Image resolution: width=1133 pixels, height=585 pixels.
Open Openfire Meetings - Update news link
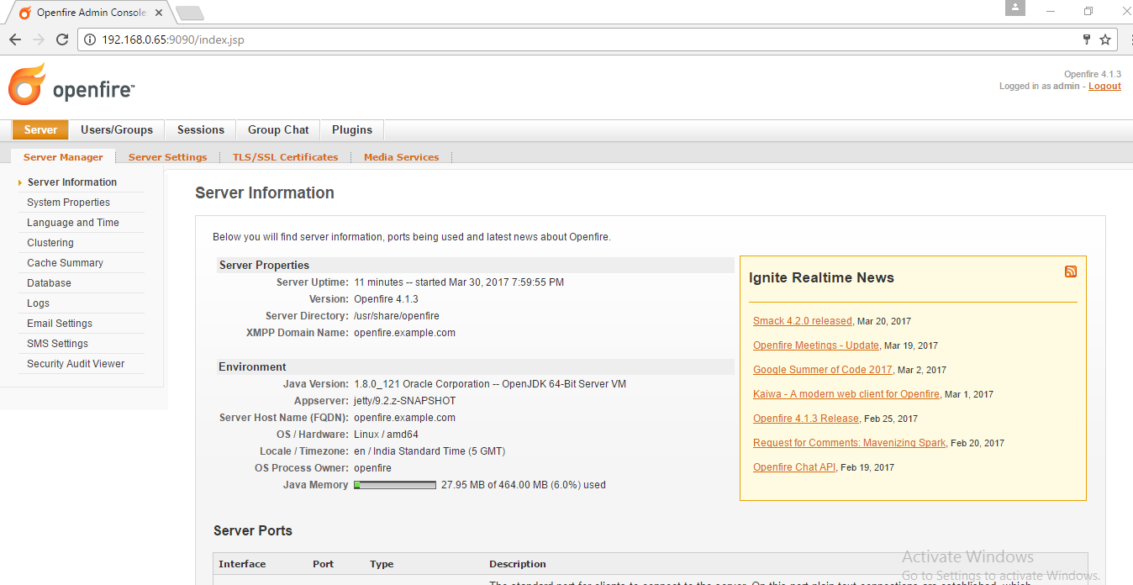pyautogui.click(x=816, y=345)
